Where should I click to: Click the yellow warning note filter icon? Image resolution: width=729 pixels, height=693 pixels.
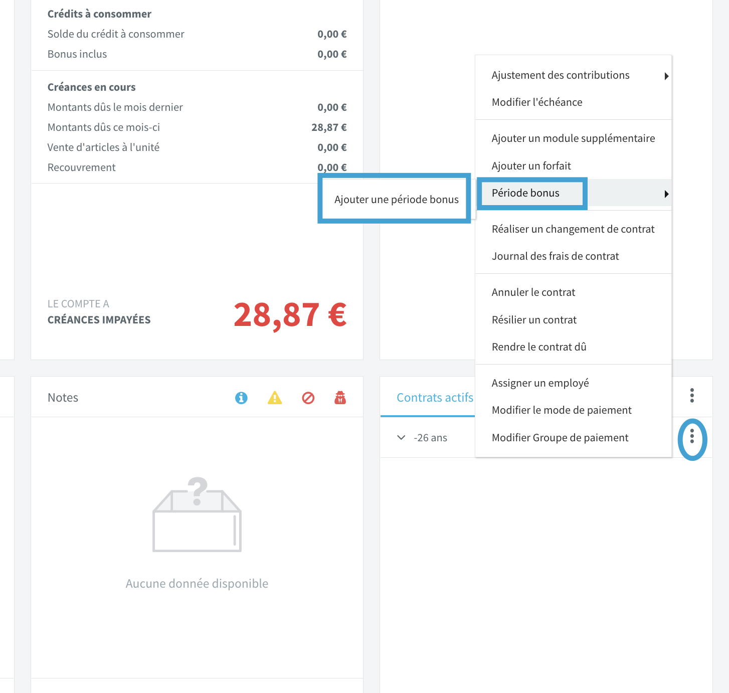pos(275,398)
